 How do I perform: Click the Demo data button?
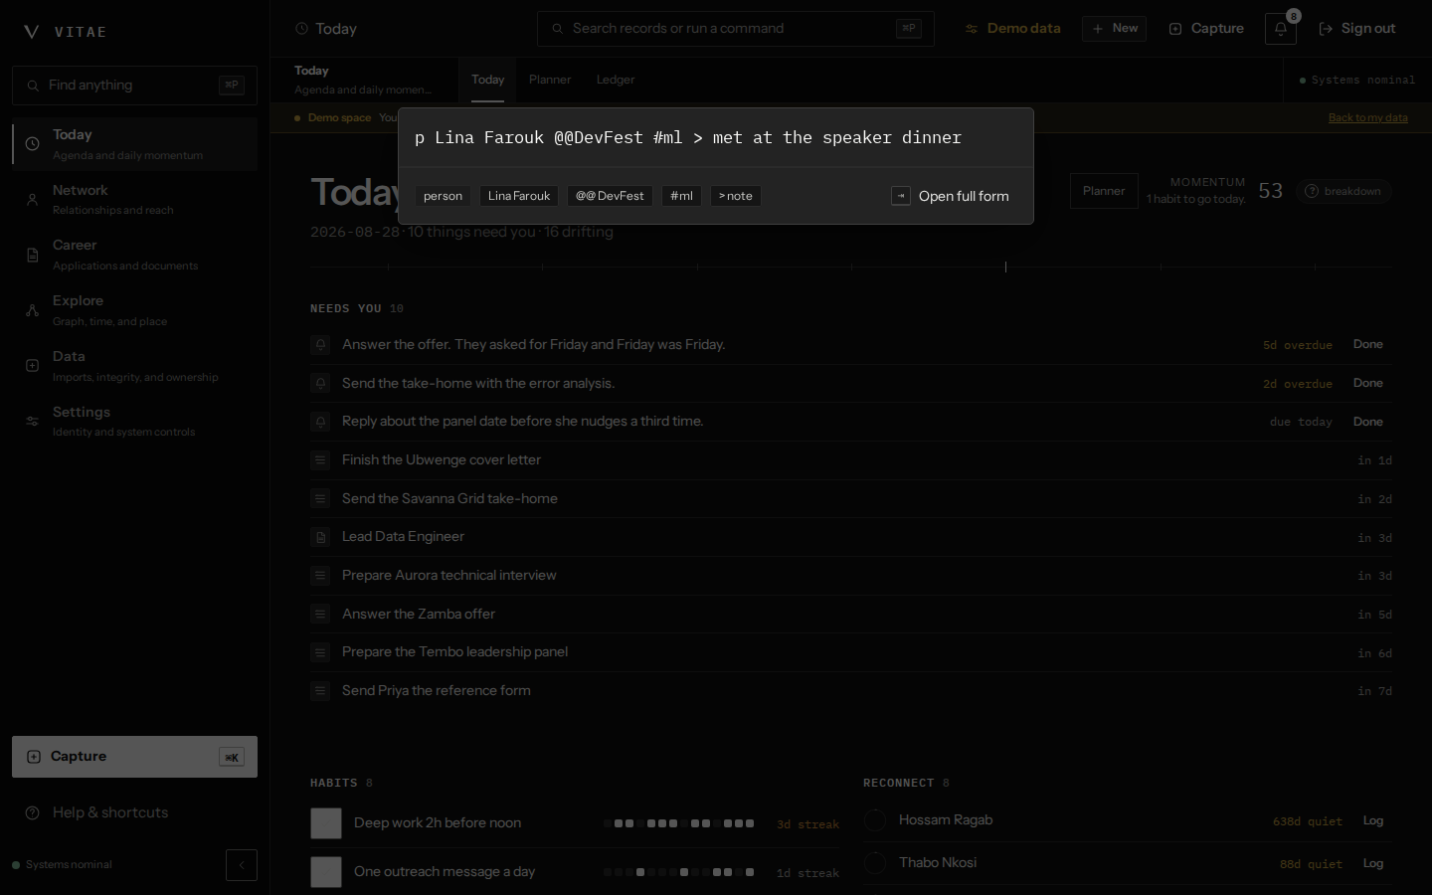1012,29
